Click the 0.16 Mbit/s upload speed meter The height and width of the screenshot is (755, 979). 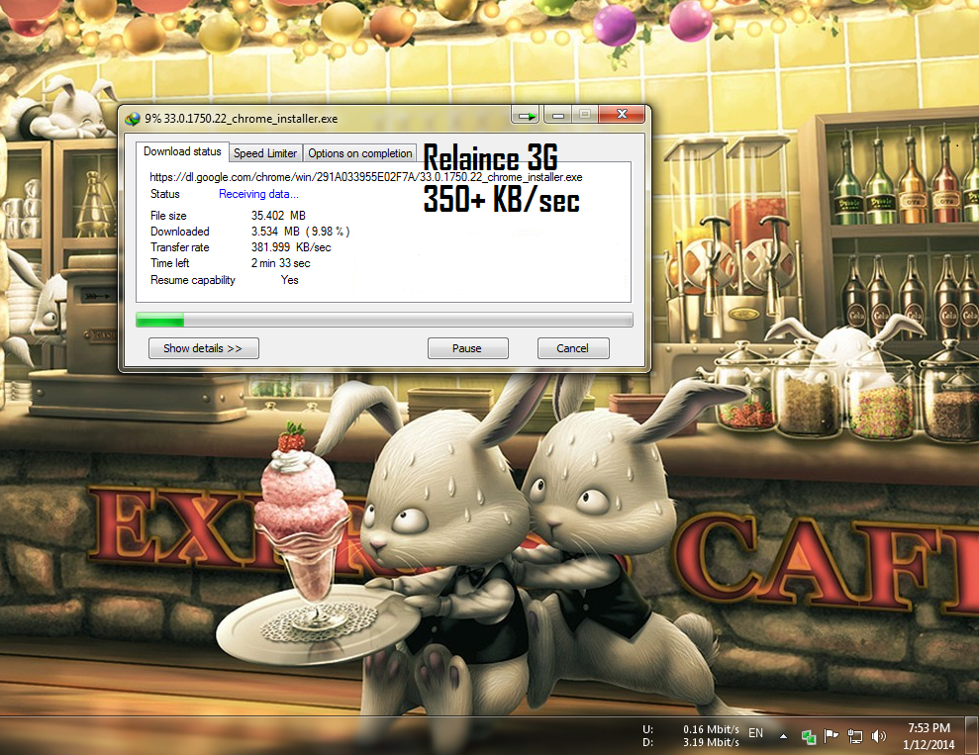tap(711, 729)
